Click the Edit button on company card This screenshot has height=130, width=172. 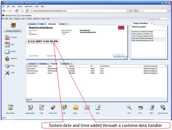[x=118, y=56]
